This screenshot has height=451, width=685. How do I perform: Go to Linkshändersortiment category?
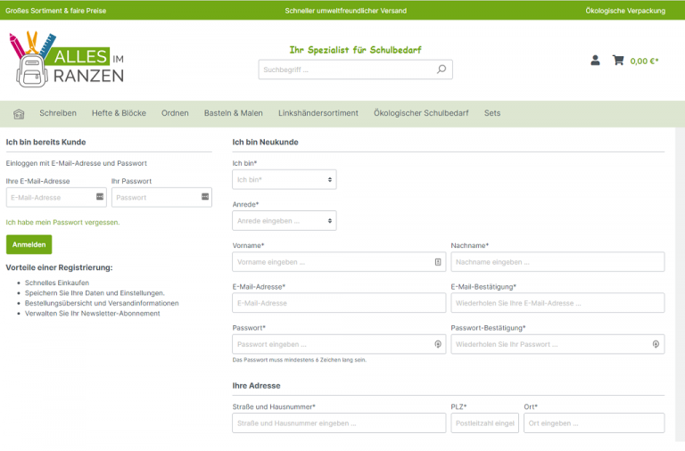click(x=318, y=113)
